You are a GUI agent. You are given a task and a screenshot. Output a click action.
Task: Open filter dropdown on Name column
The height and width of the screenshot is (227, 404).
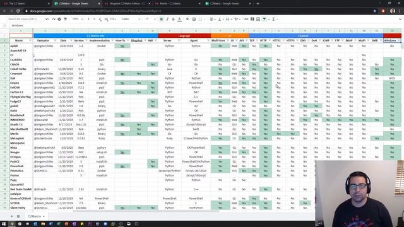(30, 40)
